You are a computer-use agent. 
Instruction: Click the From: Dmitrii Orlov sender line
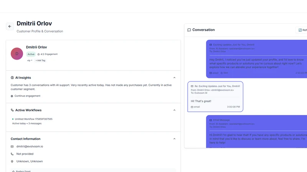click(x=212, y=90)
